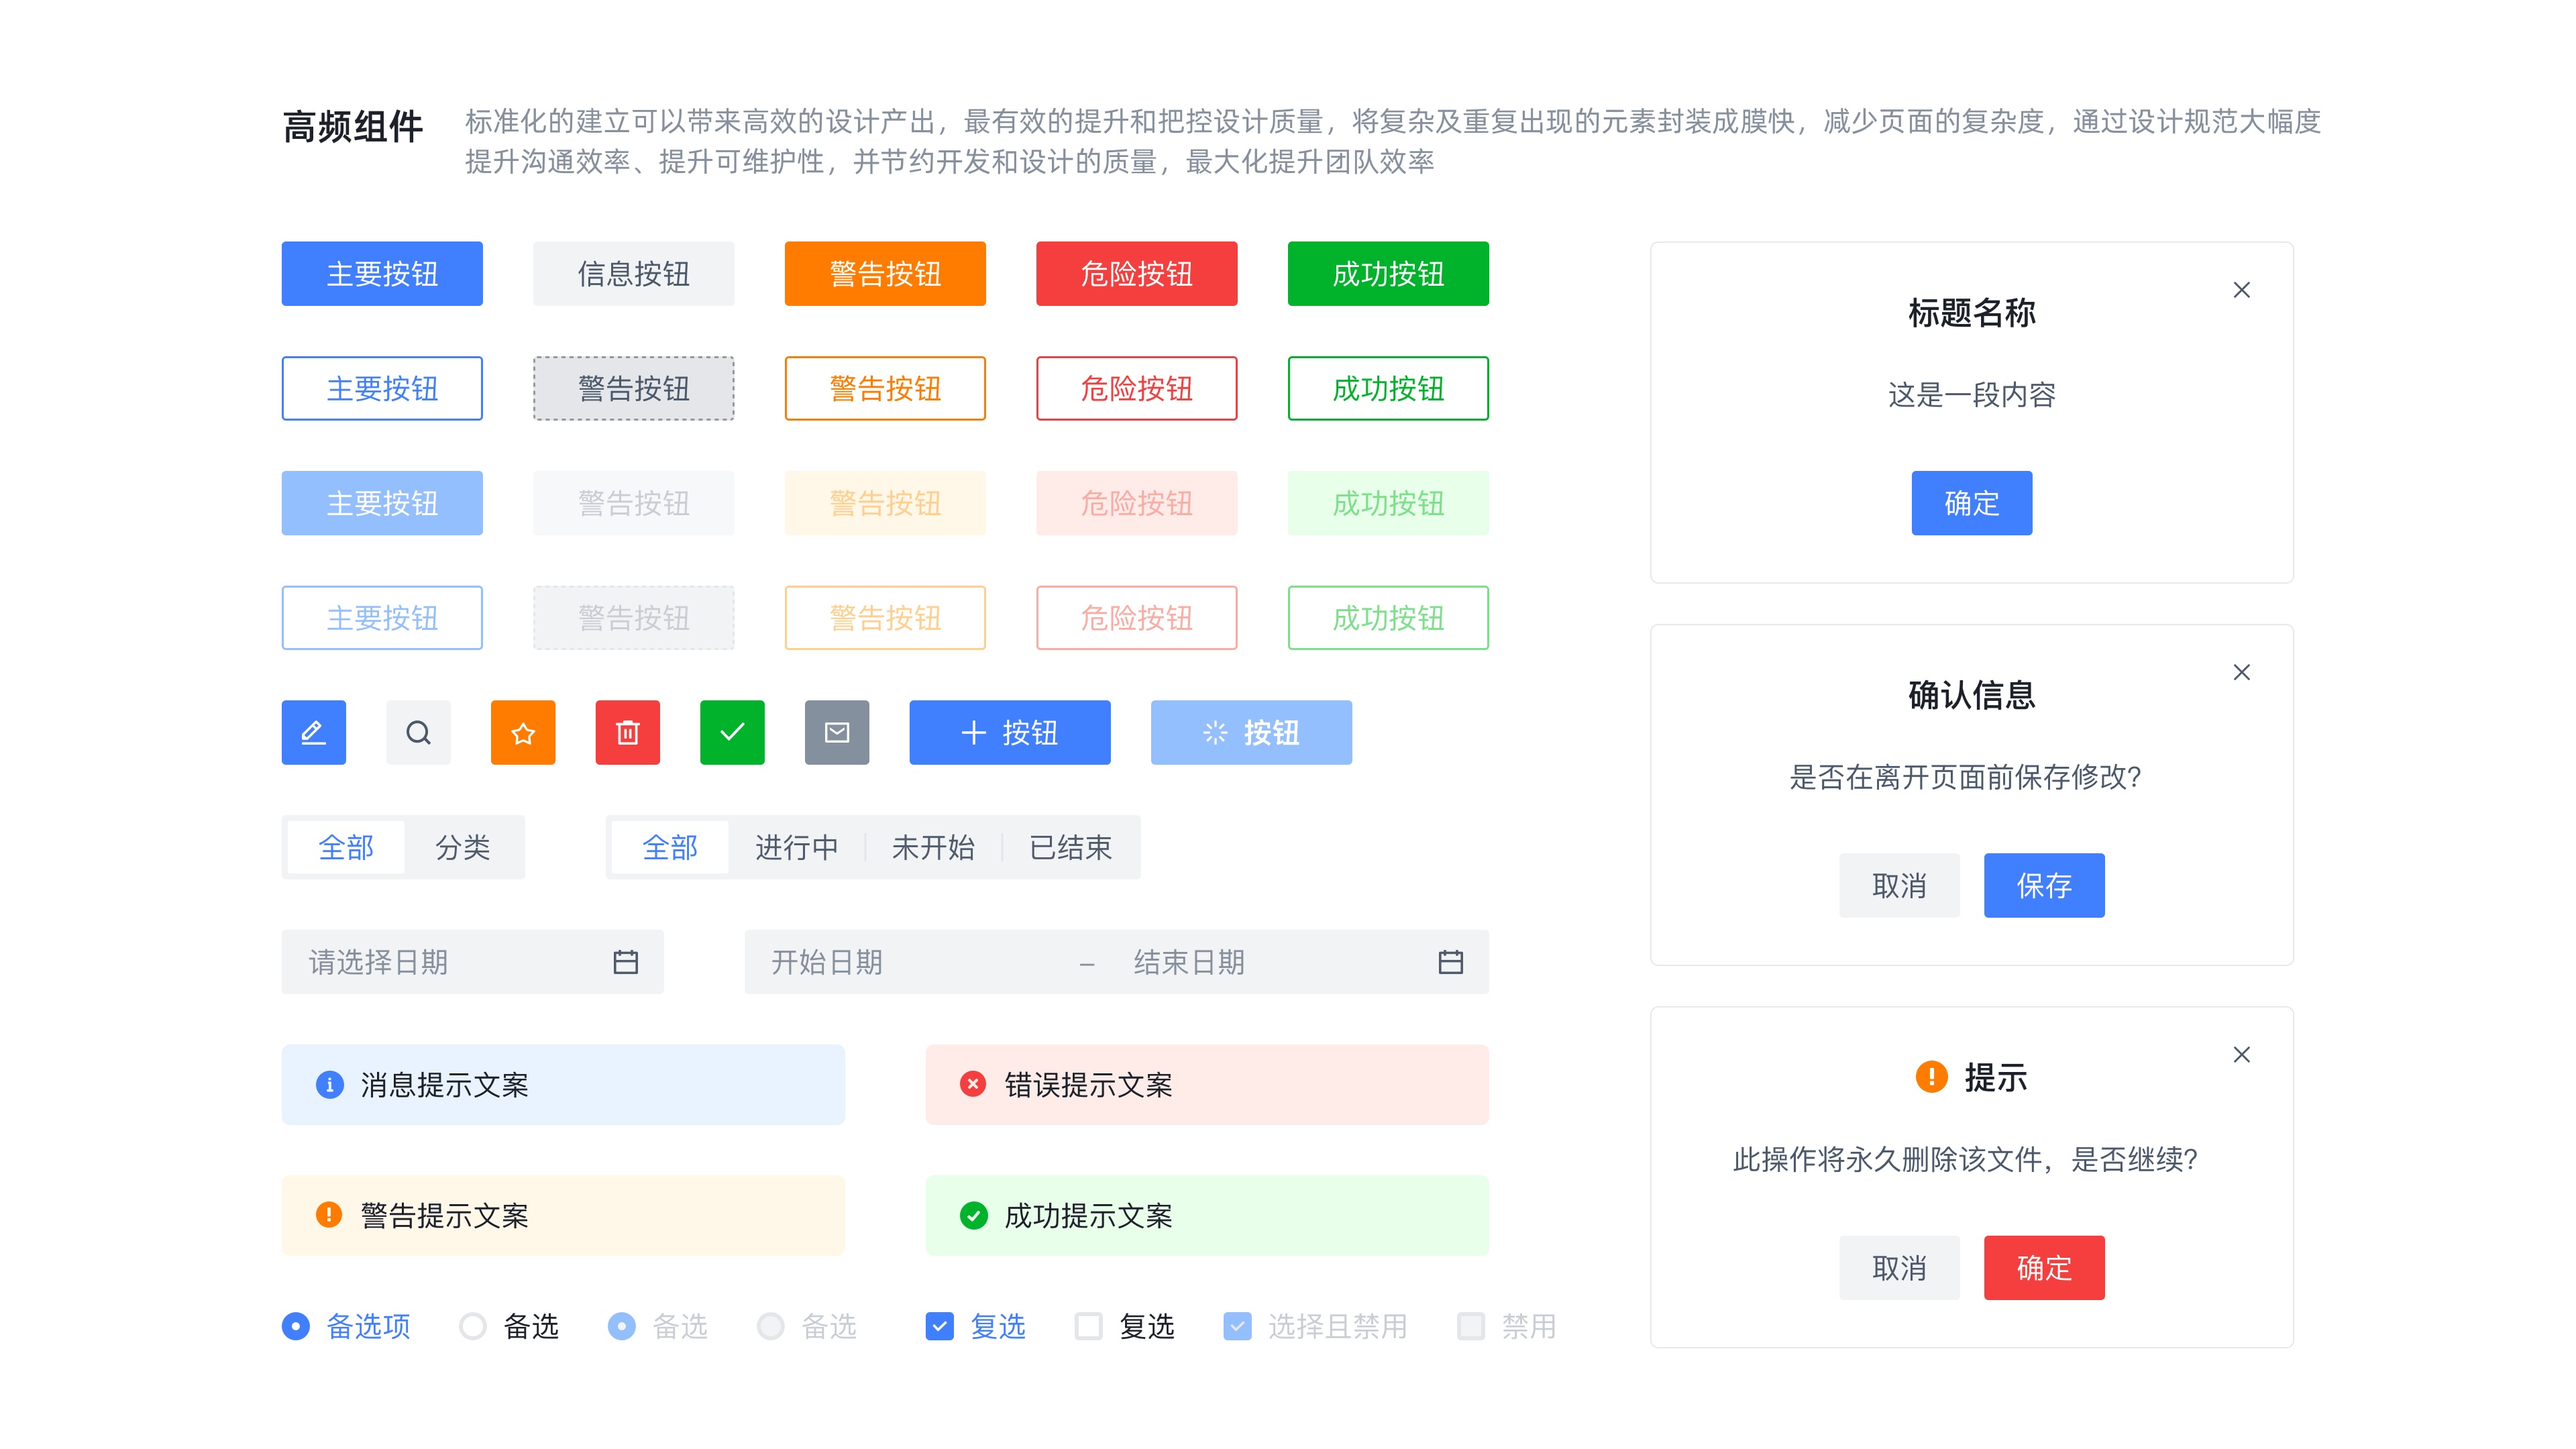Click the gray mail envelope icon button
Viewport: 2576px width, 1449px height.
tap(837, 732)
